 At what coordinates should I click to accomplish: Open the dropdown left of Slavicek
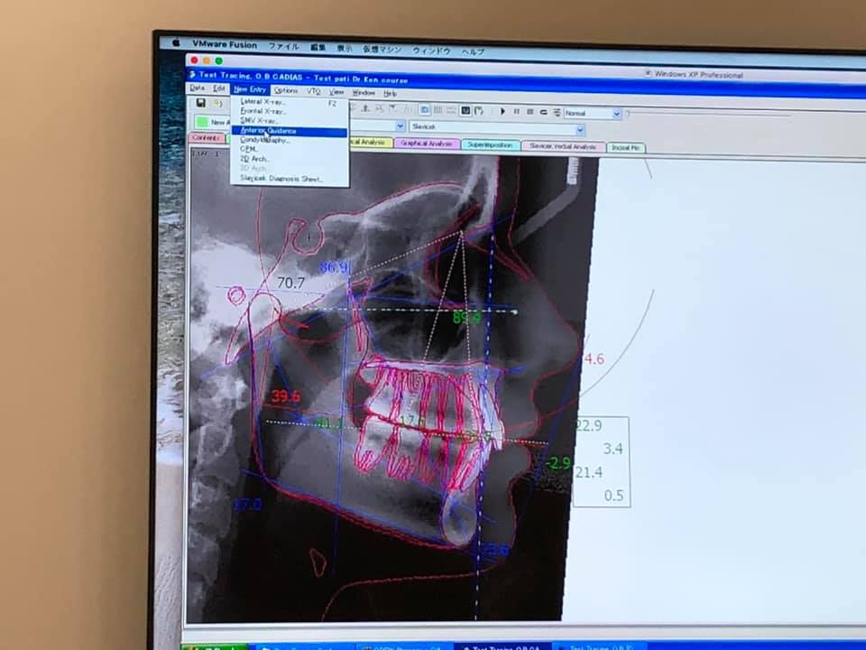pyautogui.click(x=401, y=126)
